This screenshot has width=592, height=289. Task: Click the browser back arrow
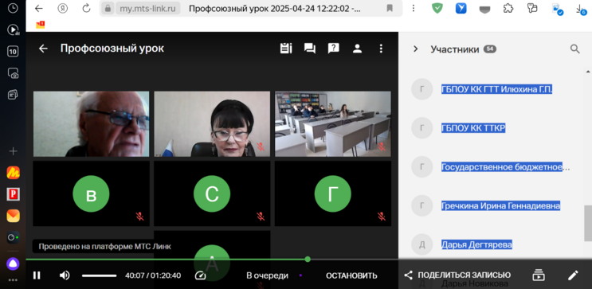[38, 8]
